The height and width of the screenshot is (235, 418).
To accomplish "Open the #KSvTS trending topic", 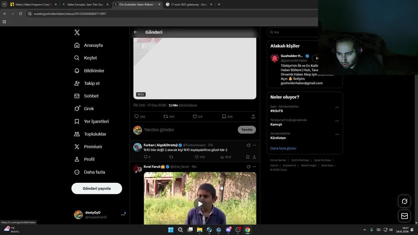I will click(277, 111).
